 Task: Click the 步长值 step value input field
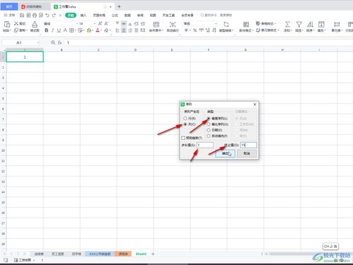pyautogui.click(x=205, y=145)
